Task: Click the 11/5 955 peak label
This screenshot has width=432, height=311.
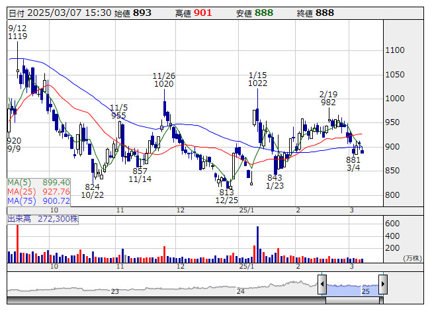Action: pos(118,112)
